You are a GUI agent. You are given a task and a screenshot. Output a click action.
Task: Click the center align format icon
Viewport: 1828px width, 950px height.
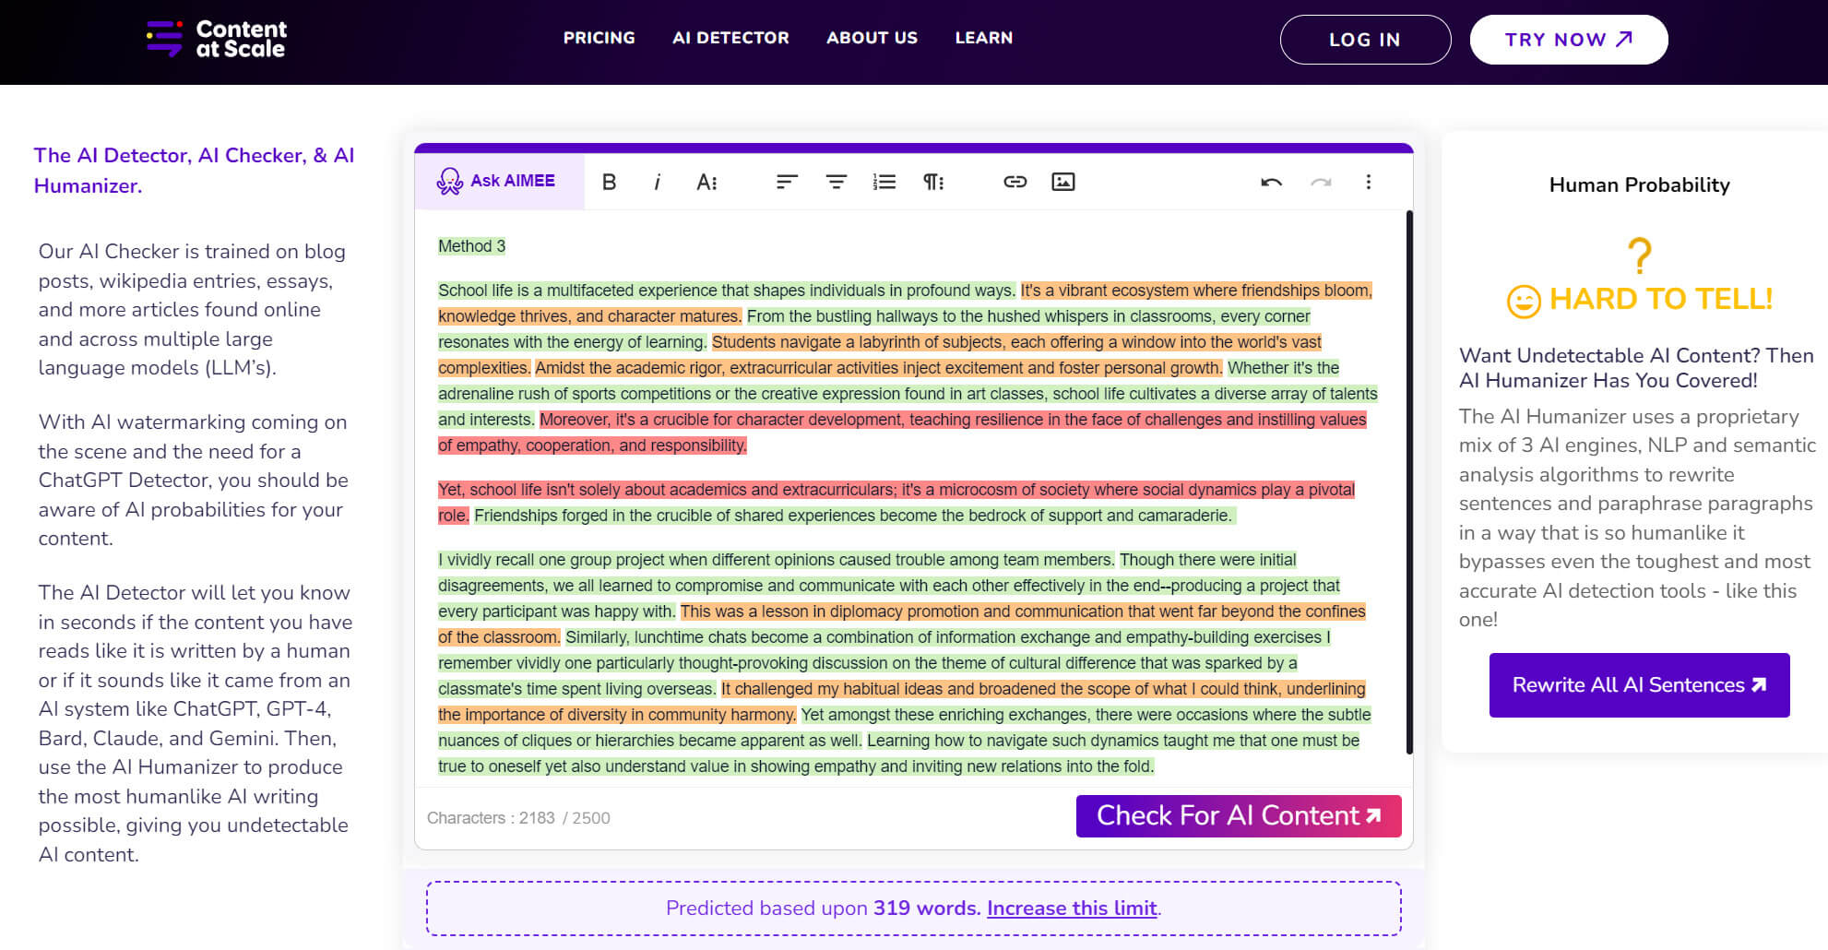tap(836, 182)
